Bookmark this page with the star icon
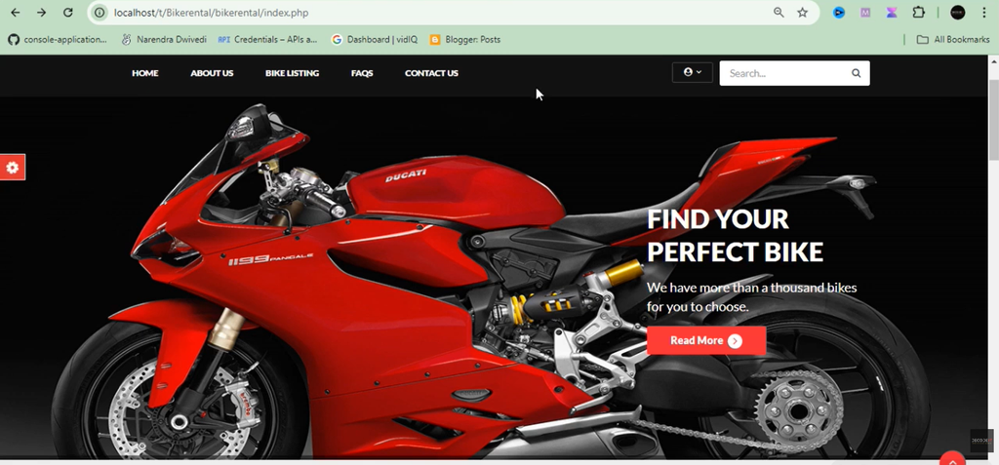Screen dimensions: 999x465 tap(803, 13)
